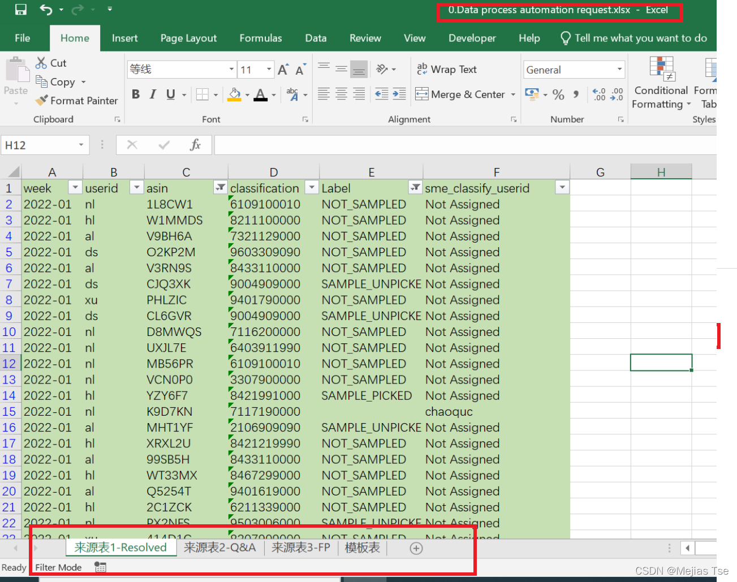
Task: Open the General number format dropdown
Action: click(620, 70)
